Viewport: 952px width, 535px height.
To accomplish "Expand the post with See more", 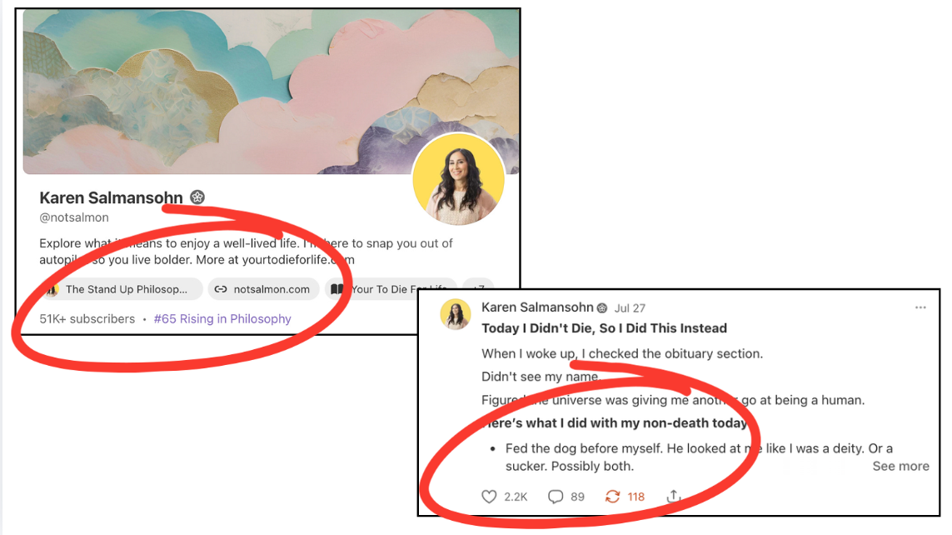I will pyautogui.click(x=900, y=466).
